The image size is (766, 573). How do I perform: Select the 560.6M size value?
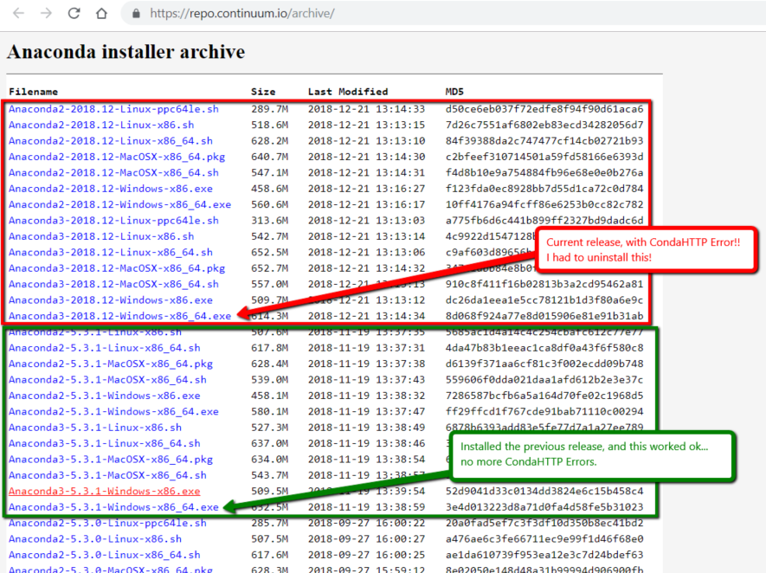pos(270,204)
